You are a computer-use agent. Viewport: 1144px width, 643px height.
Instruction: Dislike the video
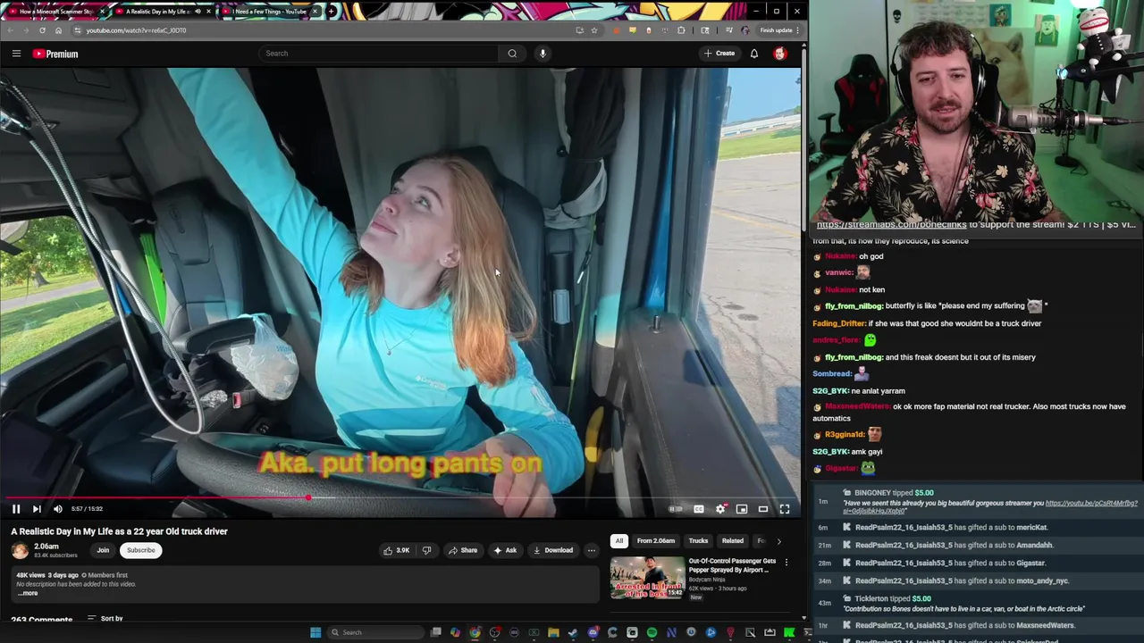click(x=426, y=550)
